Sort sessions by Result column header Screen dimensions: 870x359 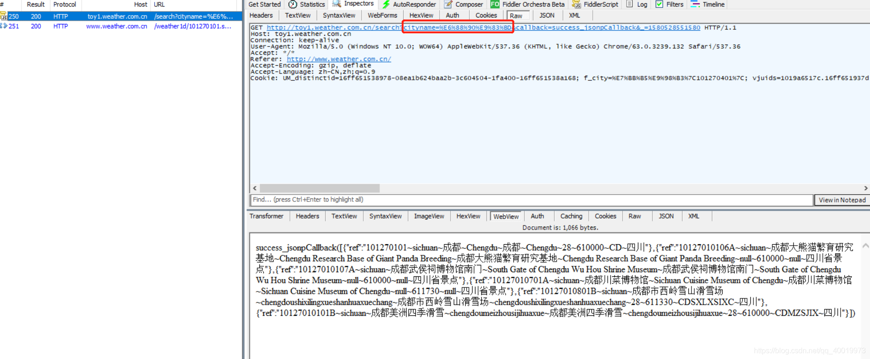[36, 4]
